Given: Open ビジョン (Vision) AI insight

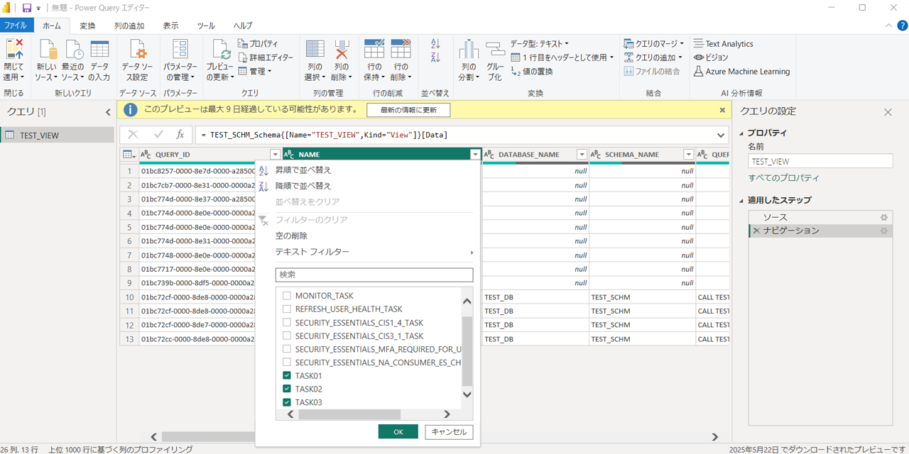Looking at the screenshot, I should (x=711, y=57).
